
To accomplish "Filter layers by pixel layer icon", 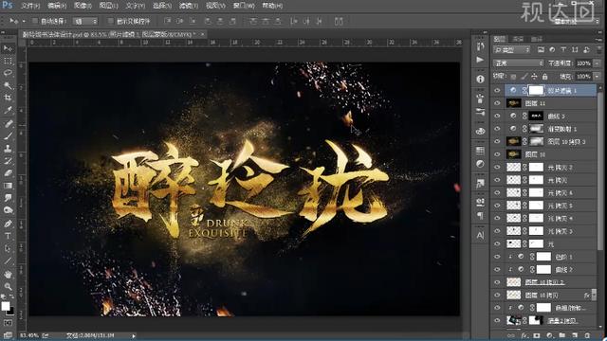I will tap(541, 50).
